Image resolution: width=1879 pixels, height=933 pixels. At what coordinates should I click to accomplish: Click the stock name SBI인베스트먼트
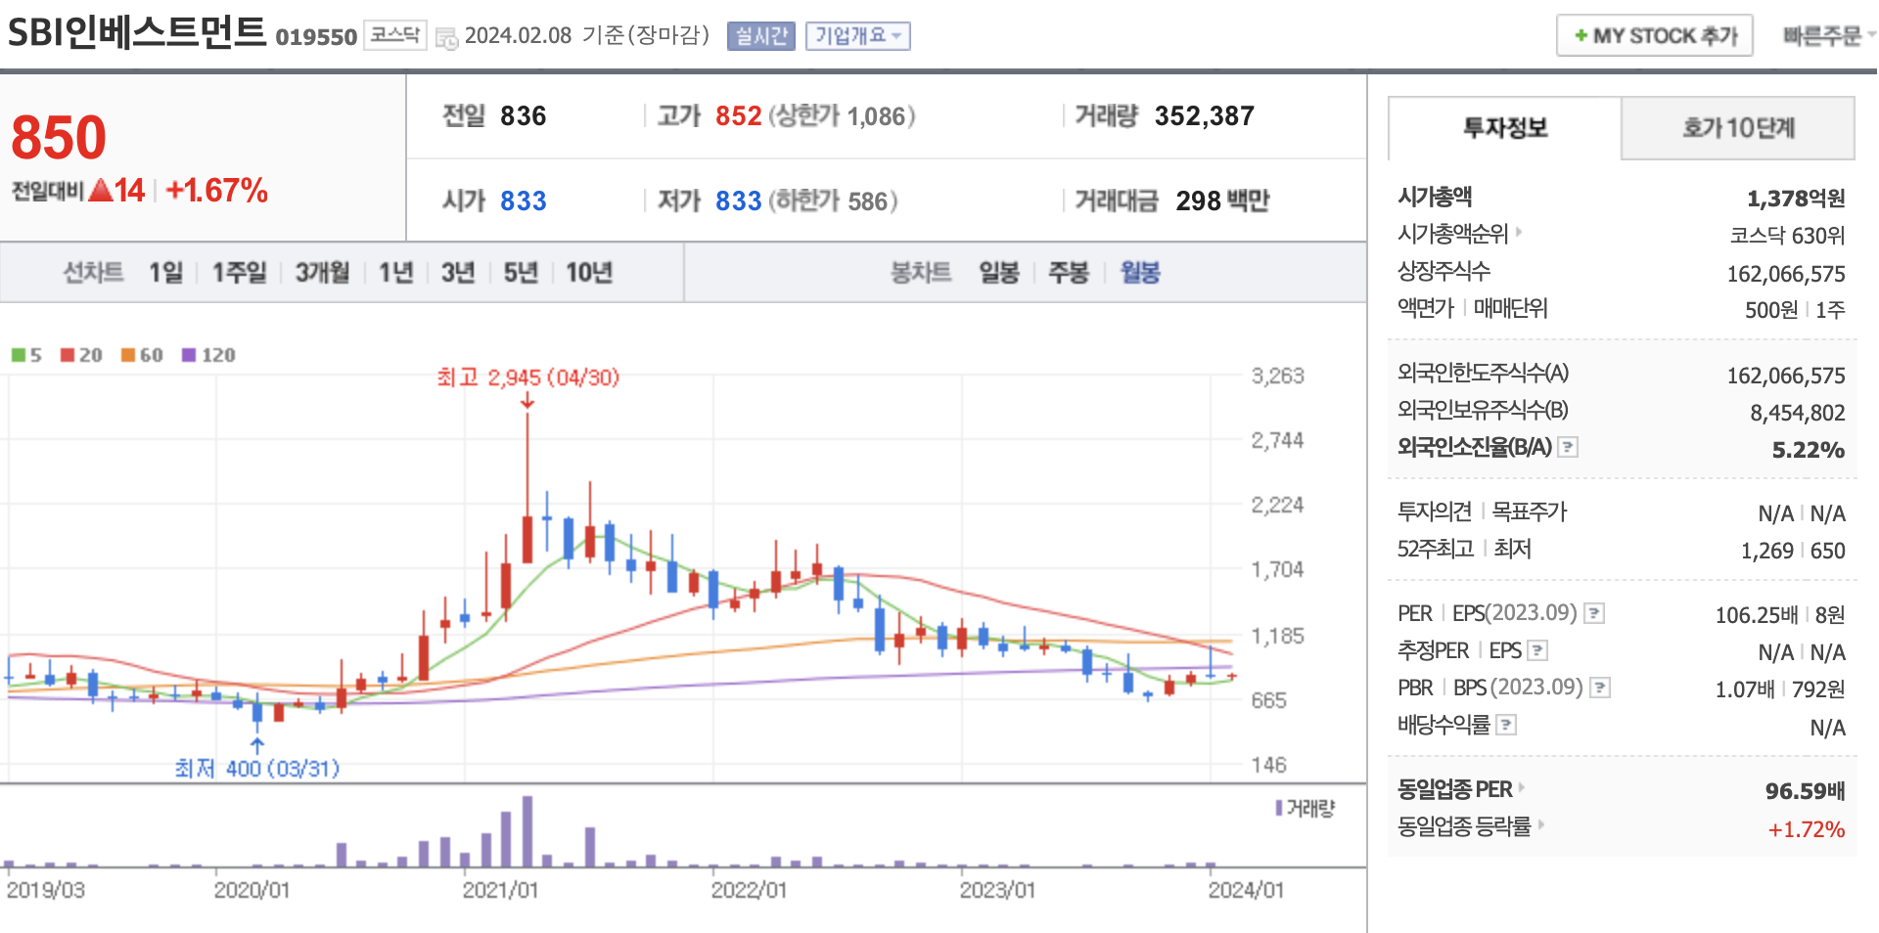pos(137,32)
